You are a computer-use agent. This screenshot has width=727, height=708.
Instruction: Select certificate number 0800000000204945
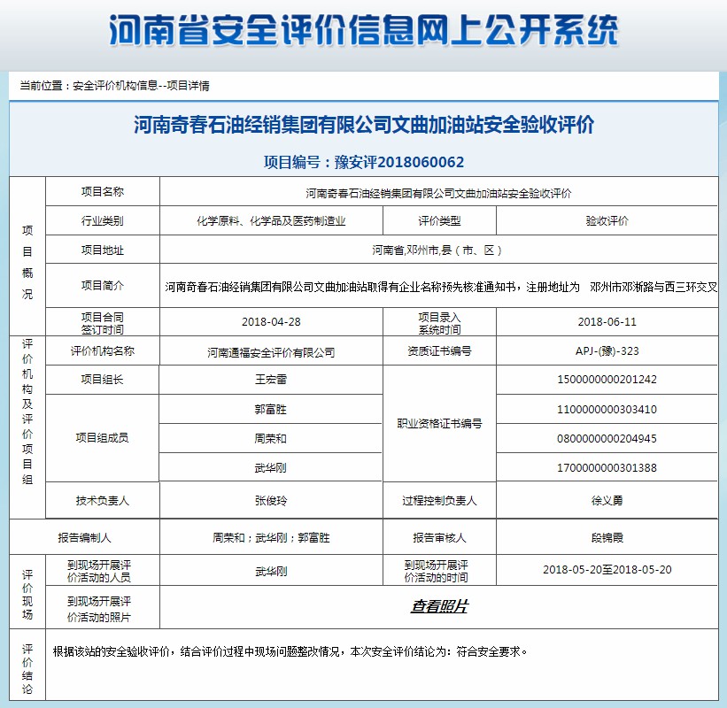tap(607, 438)
